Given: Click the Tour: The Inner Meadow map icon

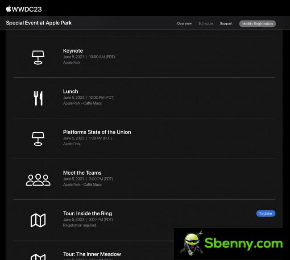Looking at the screenshot, I should pos(38,257).
